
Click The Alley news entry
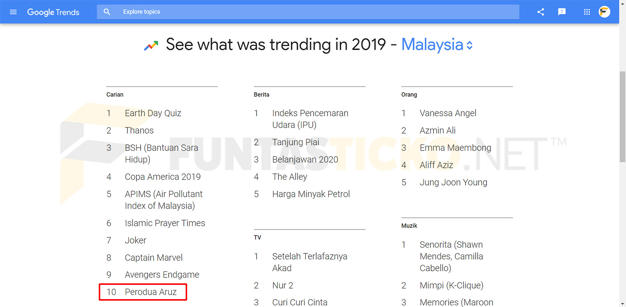(290, 177)
